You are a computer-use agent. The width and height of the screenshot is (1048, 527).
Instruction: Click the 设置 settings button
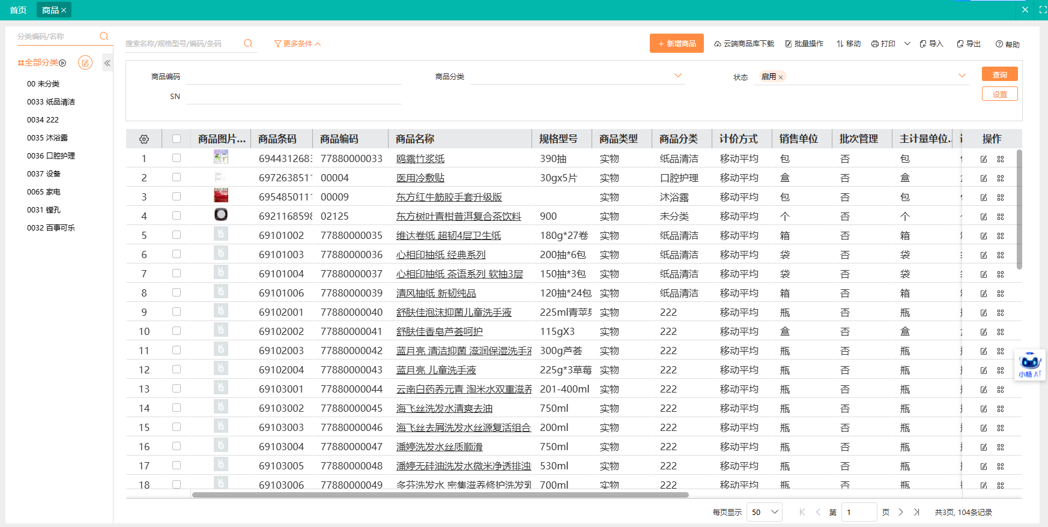coord(1000,94)
